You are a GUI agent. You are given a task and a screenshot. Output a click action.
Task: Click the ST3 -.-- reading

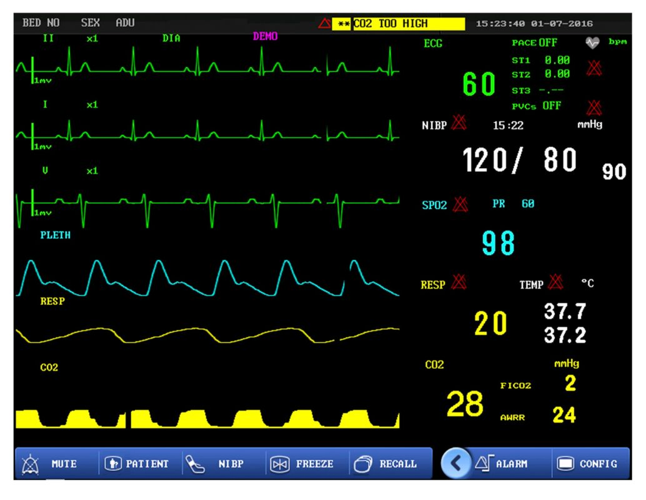click(x=537, y=90)
